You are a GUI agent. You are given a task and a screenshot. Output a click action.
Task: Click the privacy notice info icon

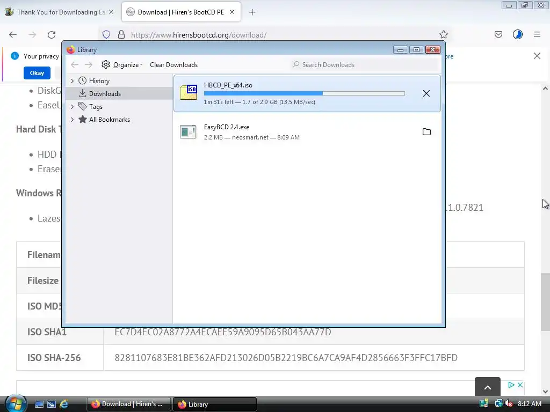[15, 56]
